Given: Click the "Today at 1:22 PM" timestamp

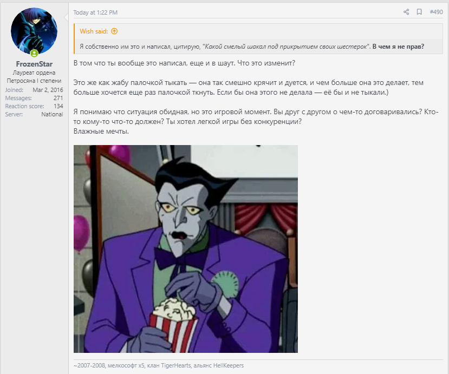Looking at the screenshot, I should (x=95, y=12).
